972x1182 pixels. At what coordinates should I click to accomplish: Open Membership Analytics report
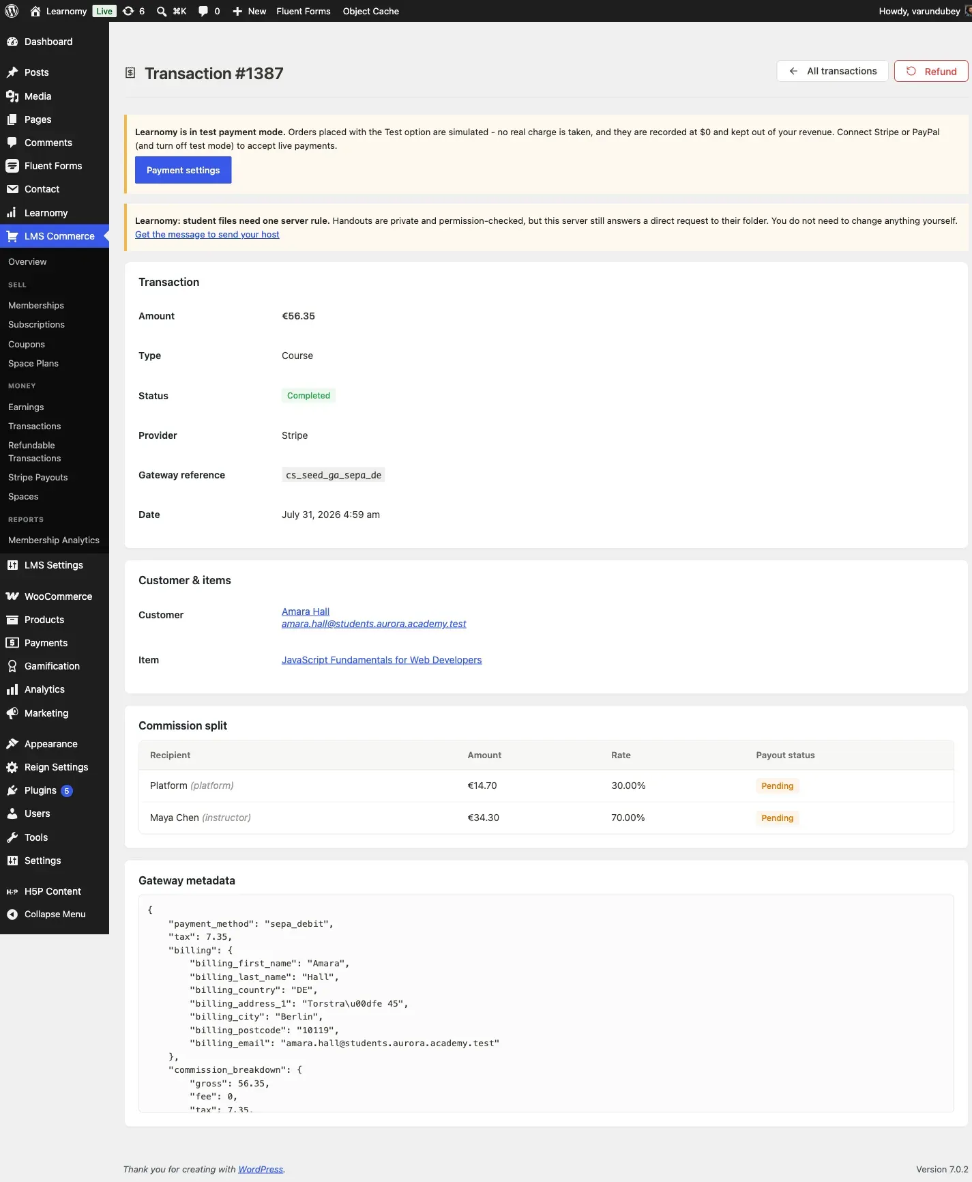pyautogui.click(x=54, y=540)
